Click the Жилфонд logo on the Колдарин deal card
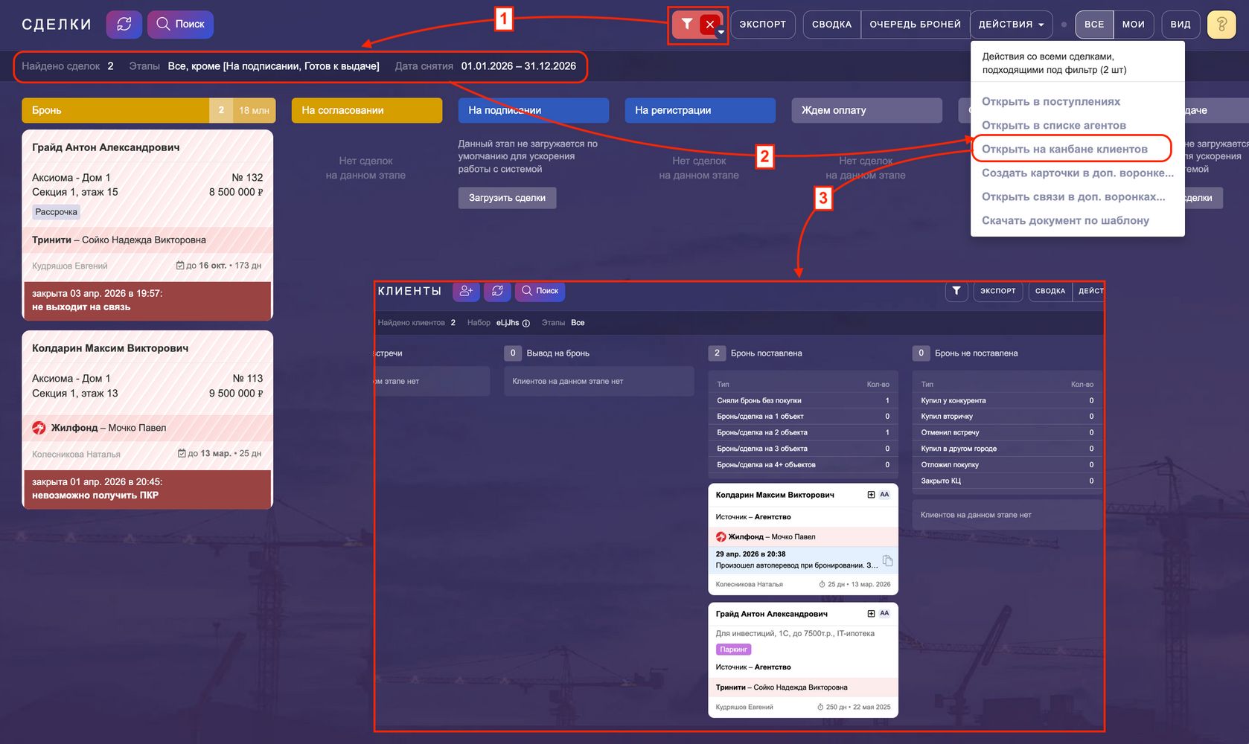 coord(39,428)
